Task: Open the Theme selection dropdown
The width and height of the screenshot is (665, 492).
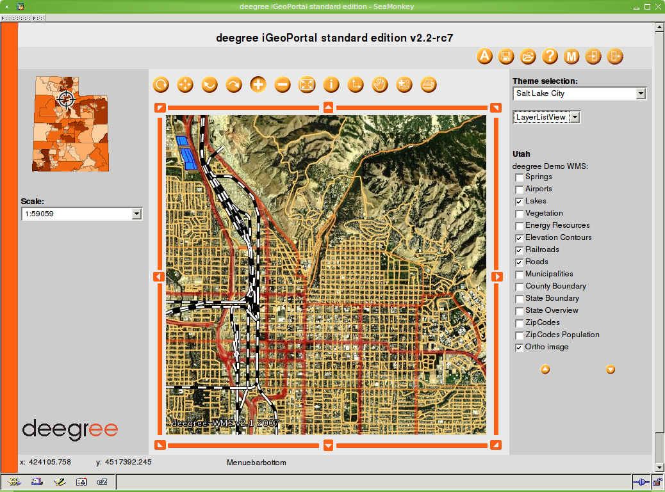Action: click(641, 94)
